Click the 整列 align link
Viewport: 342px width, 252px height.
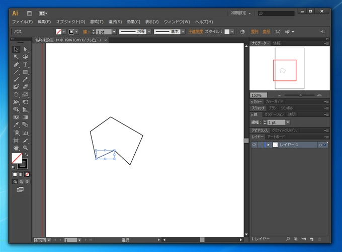pyautogui.click(x=254, y=32)
